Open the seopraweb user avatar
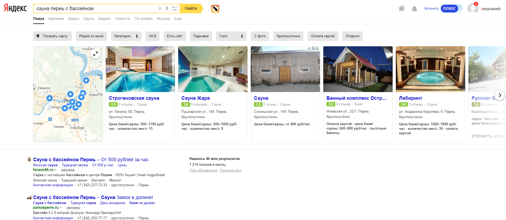 point(473,8)
